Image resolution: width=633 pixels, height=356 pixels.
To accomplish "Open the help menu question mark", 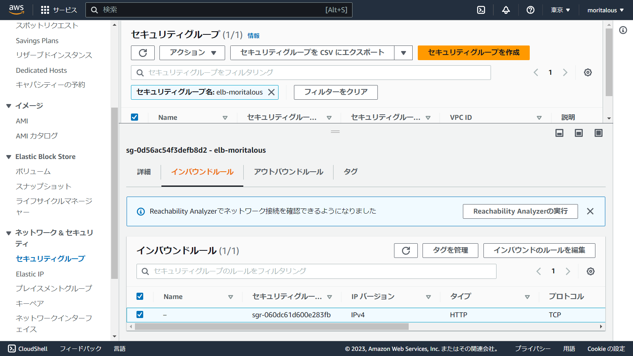I will (x=530, y=10).
